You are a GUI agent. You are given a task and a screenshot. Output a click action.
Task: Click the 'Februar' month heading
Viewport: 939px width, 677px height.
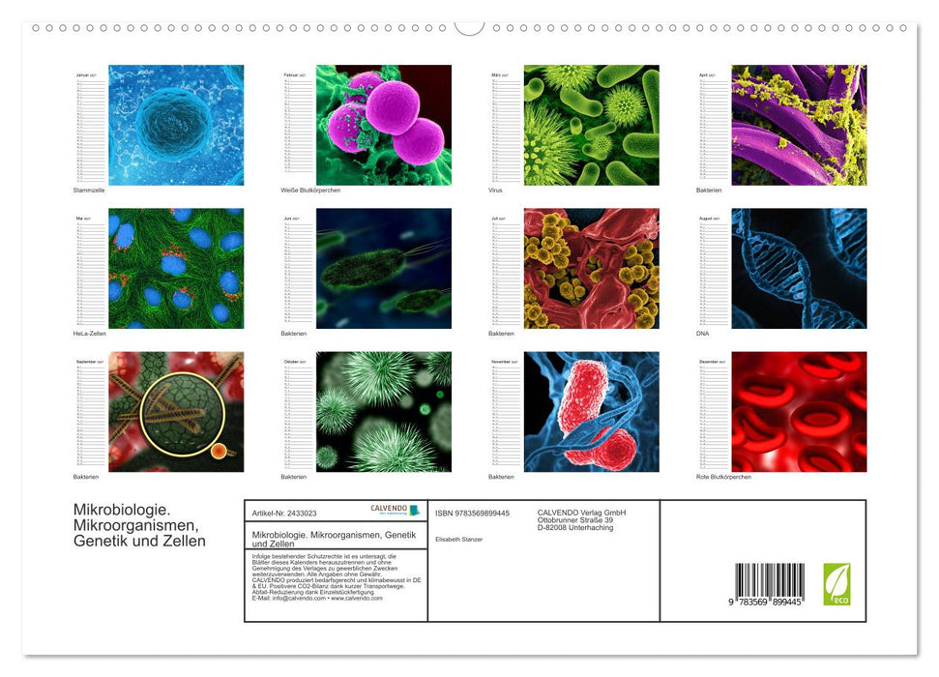293,75
